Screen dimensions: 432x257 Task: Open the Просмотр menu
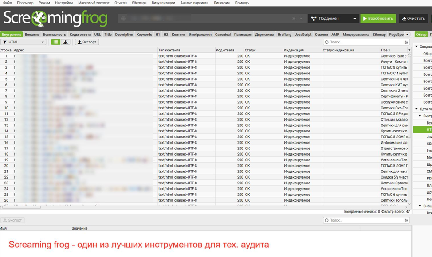(x=25, y=3)
